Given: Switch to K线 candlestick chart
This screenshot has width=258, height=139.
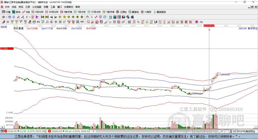Looking at the screenshot, I should point(26,12).
